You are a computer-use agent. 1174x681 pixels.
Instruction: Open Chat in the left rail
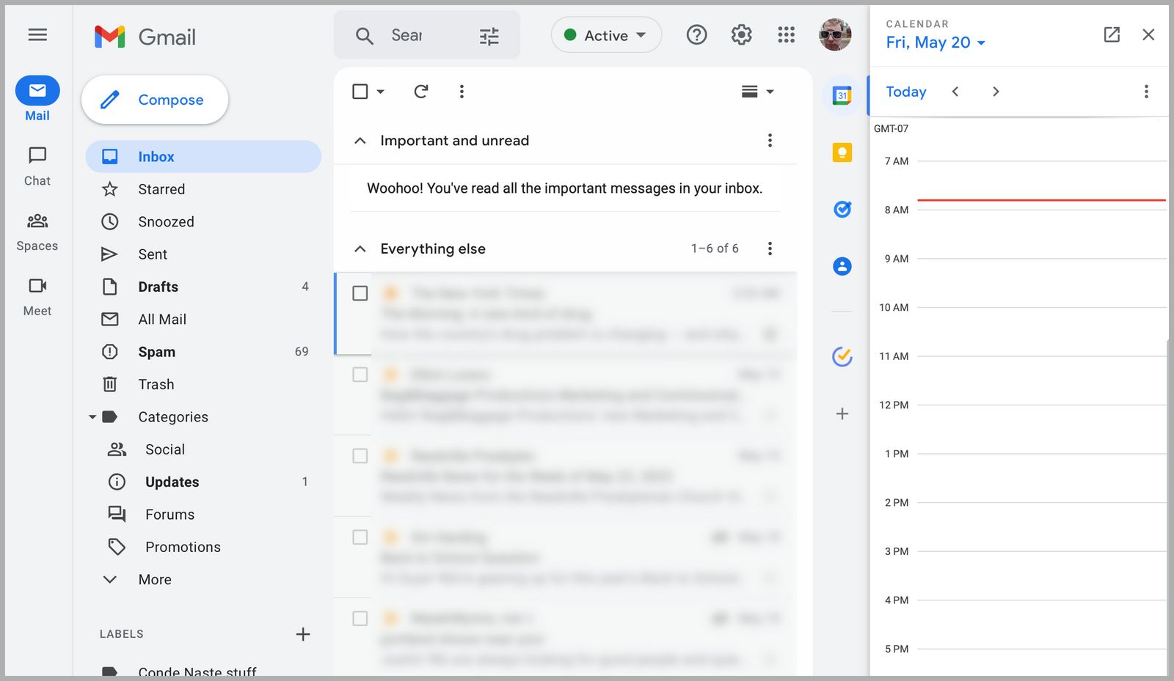[37, 167]
